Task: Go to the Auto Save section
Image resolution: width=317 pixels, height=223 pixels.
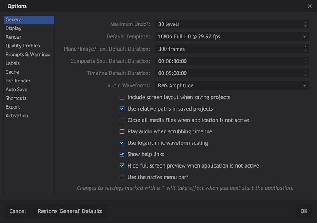Action: coord(17,90)
